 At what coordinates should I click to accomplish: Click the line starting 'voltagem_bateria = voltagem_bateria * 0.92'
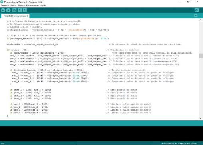[58, 30]
